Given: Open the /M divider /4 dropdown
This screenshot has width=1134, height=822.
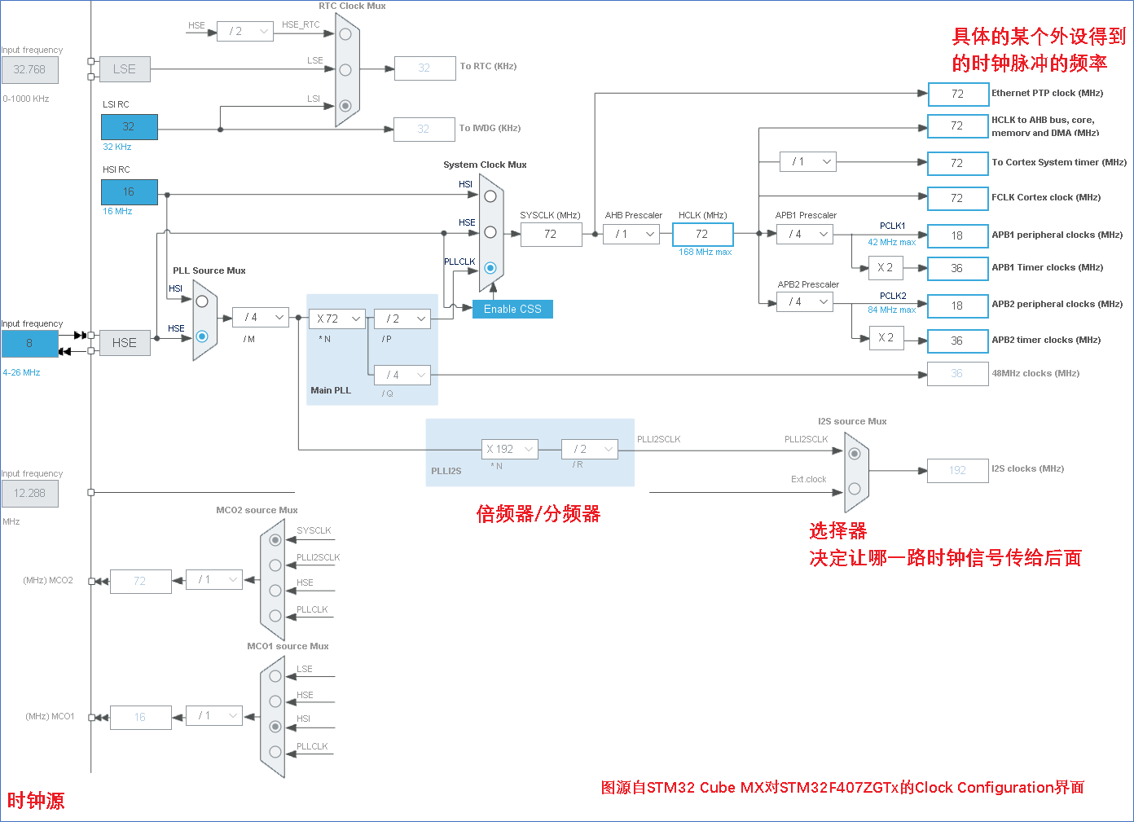Looking at the screenshot, I should (x=261, y=317).
